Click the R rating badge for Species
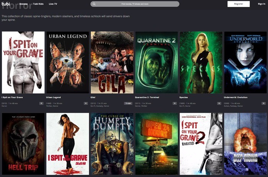The height and width of the screenshot is (177, 268). [x=219, y=103]
